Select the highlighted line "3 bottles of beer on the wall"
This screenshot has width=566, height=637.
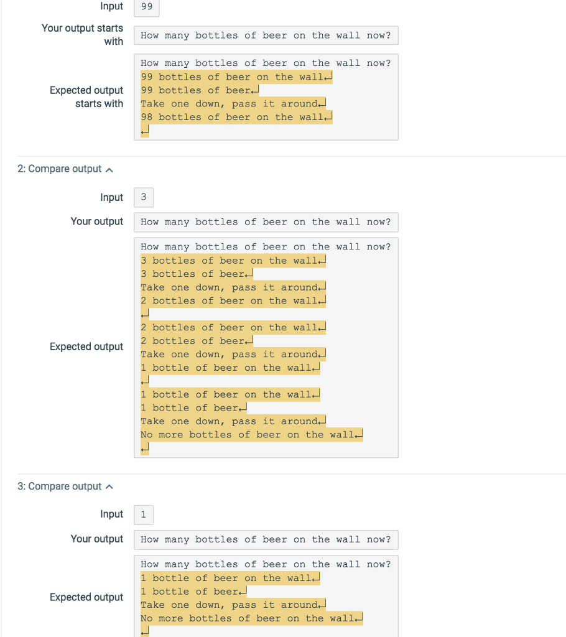point(230,260)
